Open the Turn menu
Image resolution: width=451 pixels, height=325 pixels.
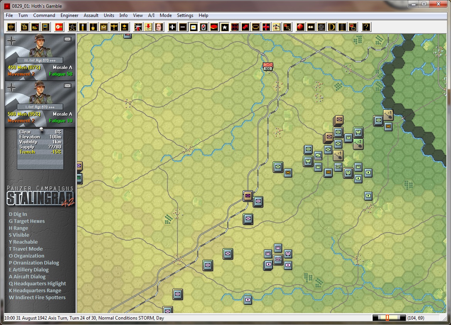point(23,15)
